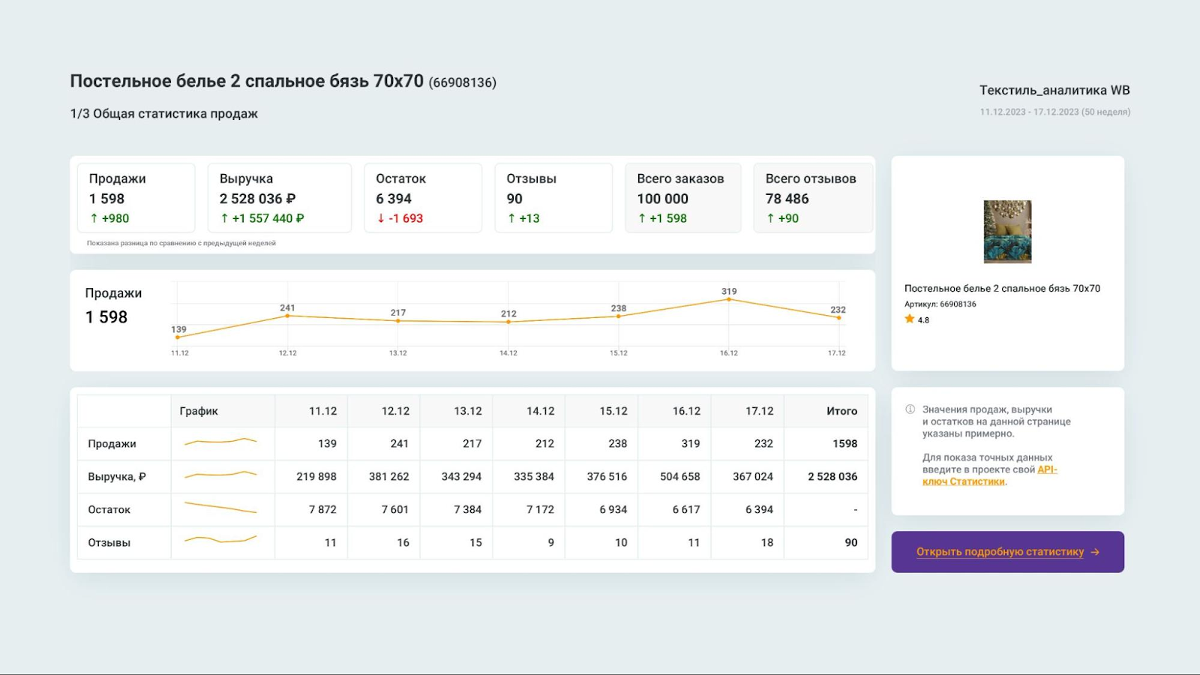The image size is (1200, 675).
Task: Click the Продажи summary card
Action: coord(136,198)
